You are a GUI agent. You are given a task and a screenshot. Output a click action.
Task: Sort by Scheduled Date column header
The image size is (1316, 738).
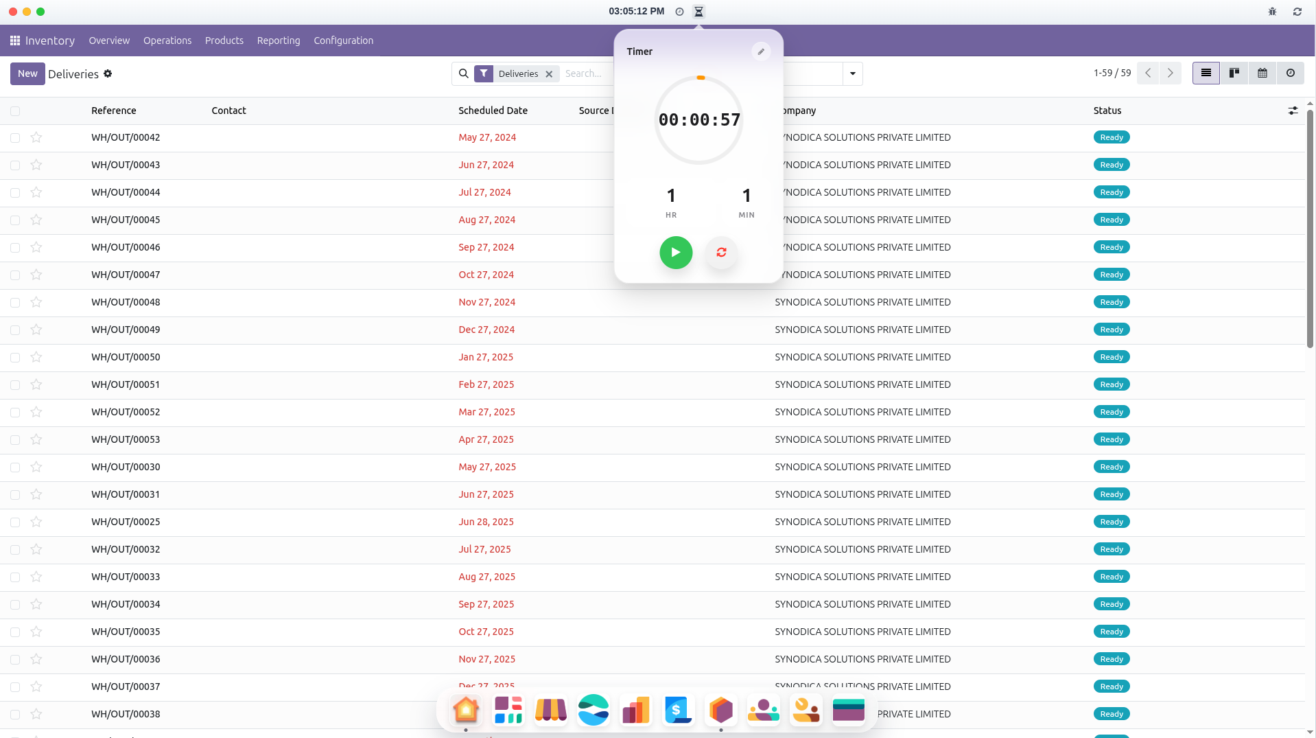[493, 111]
